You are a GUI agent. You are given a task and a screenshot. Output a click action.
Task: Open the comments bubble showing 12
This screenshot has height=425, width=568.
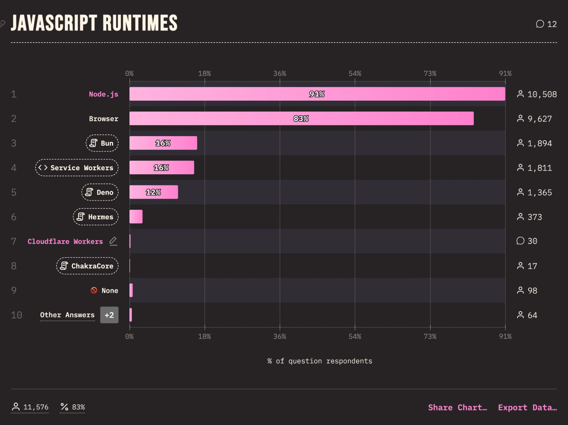click(x=546, y=24)
